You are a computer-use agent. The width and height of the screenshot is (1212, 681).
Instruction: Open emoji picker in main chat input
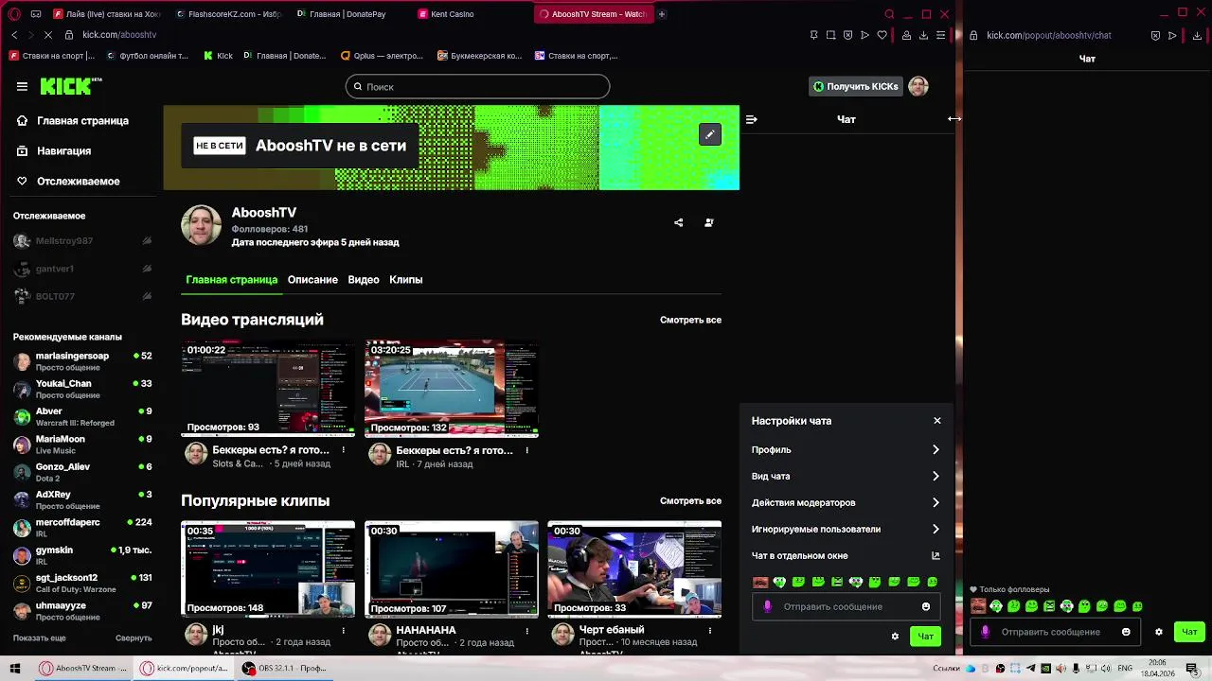click(x=926, y=607)
